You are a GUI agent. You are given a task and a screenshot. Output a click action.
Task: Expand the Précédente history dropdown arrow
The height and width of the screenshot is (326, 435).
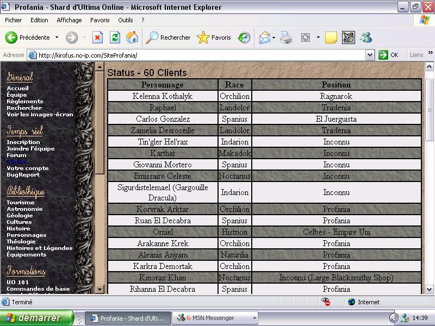57,37
